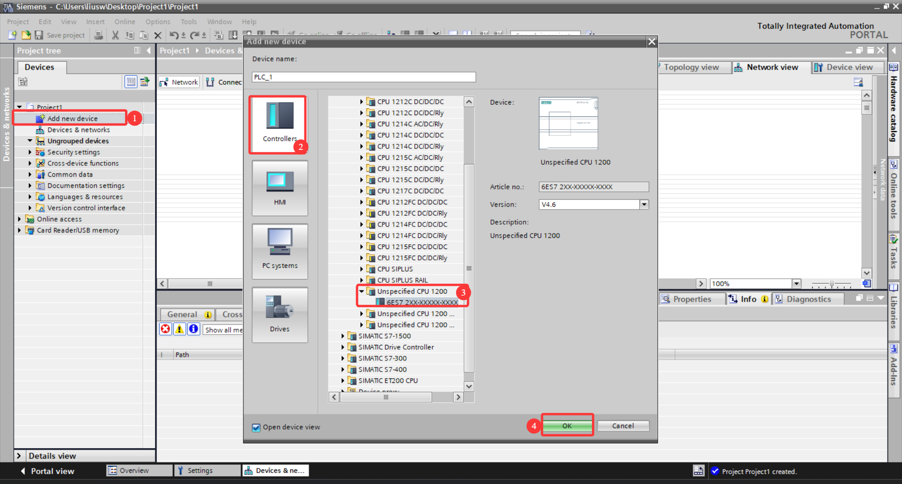Click the New project toolbar icon
The height and width of the screenshot is (484, 902).
click(x=13, y=35)
